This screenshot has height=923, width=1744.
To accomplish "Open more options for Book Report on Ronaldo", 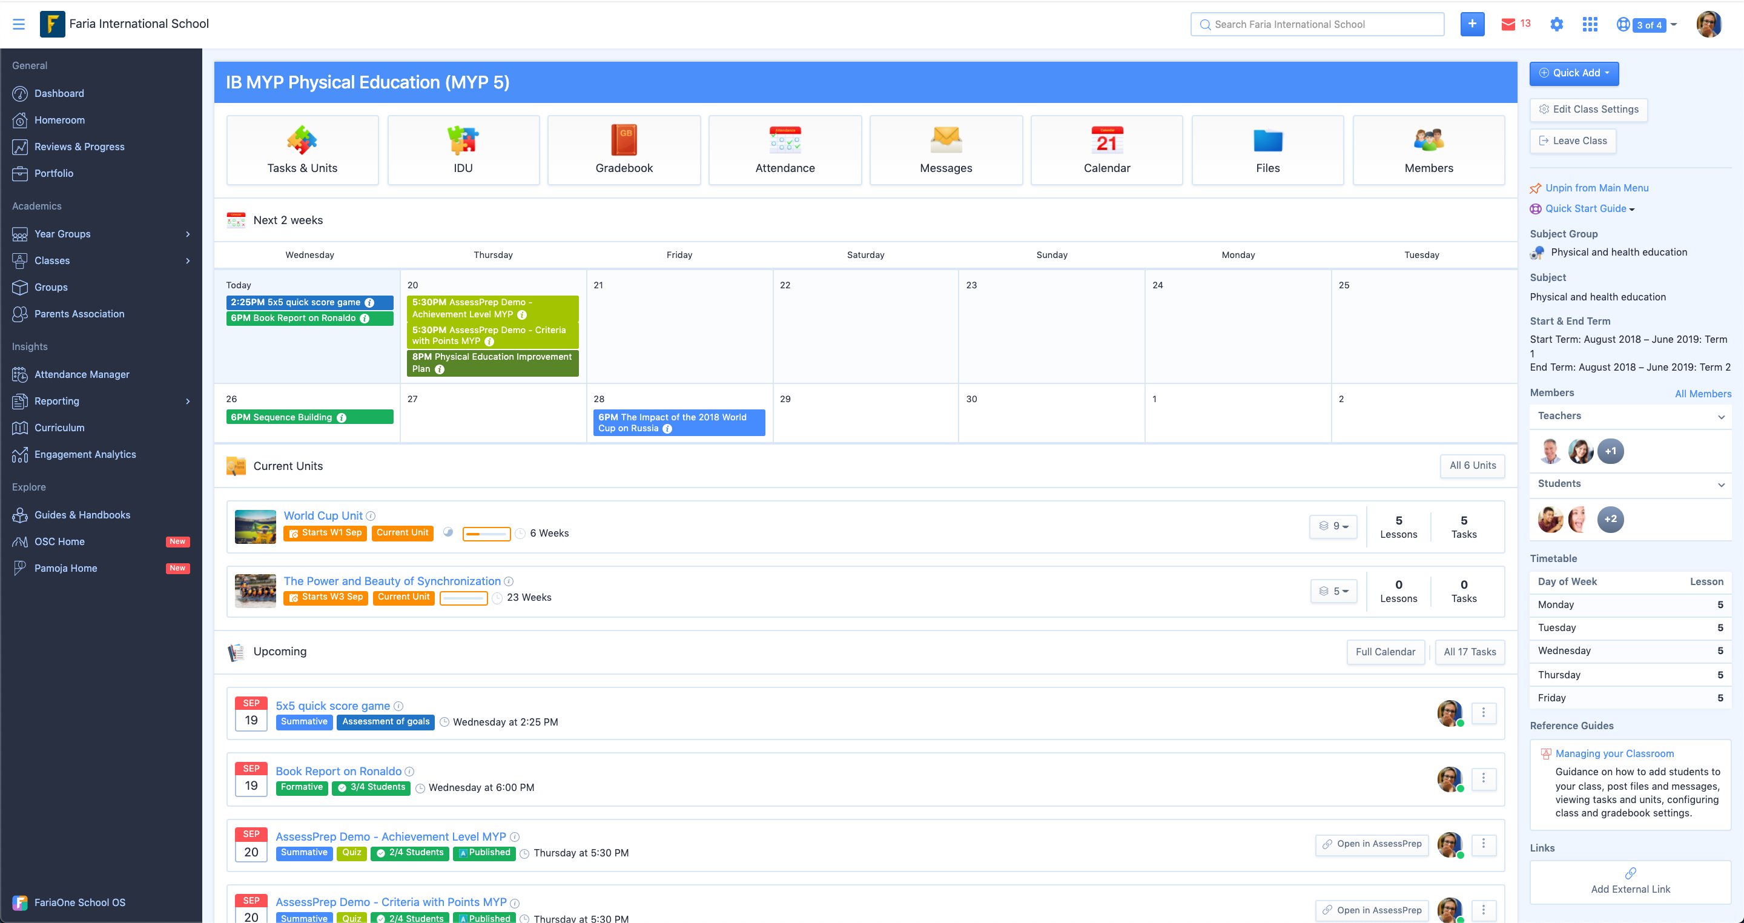I will tap(1482, 778).
